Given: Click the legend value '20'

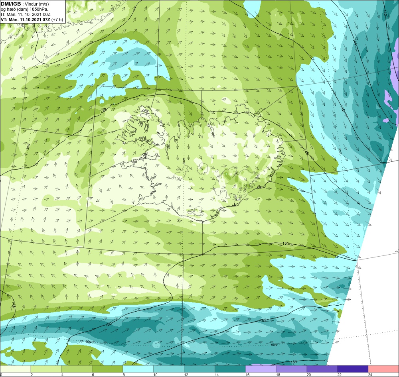Looking at the screenshot, I should 309,375.
